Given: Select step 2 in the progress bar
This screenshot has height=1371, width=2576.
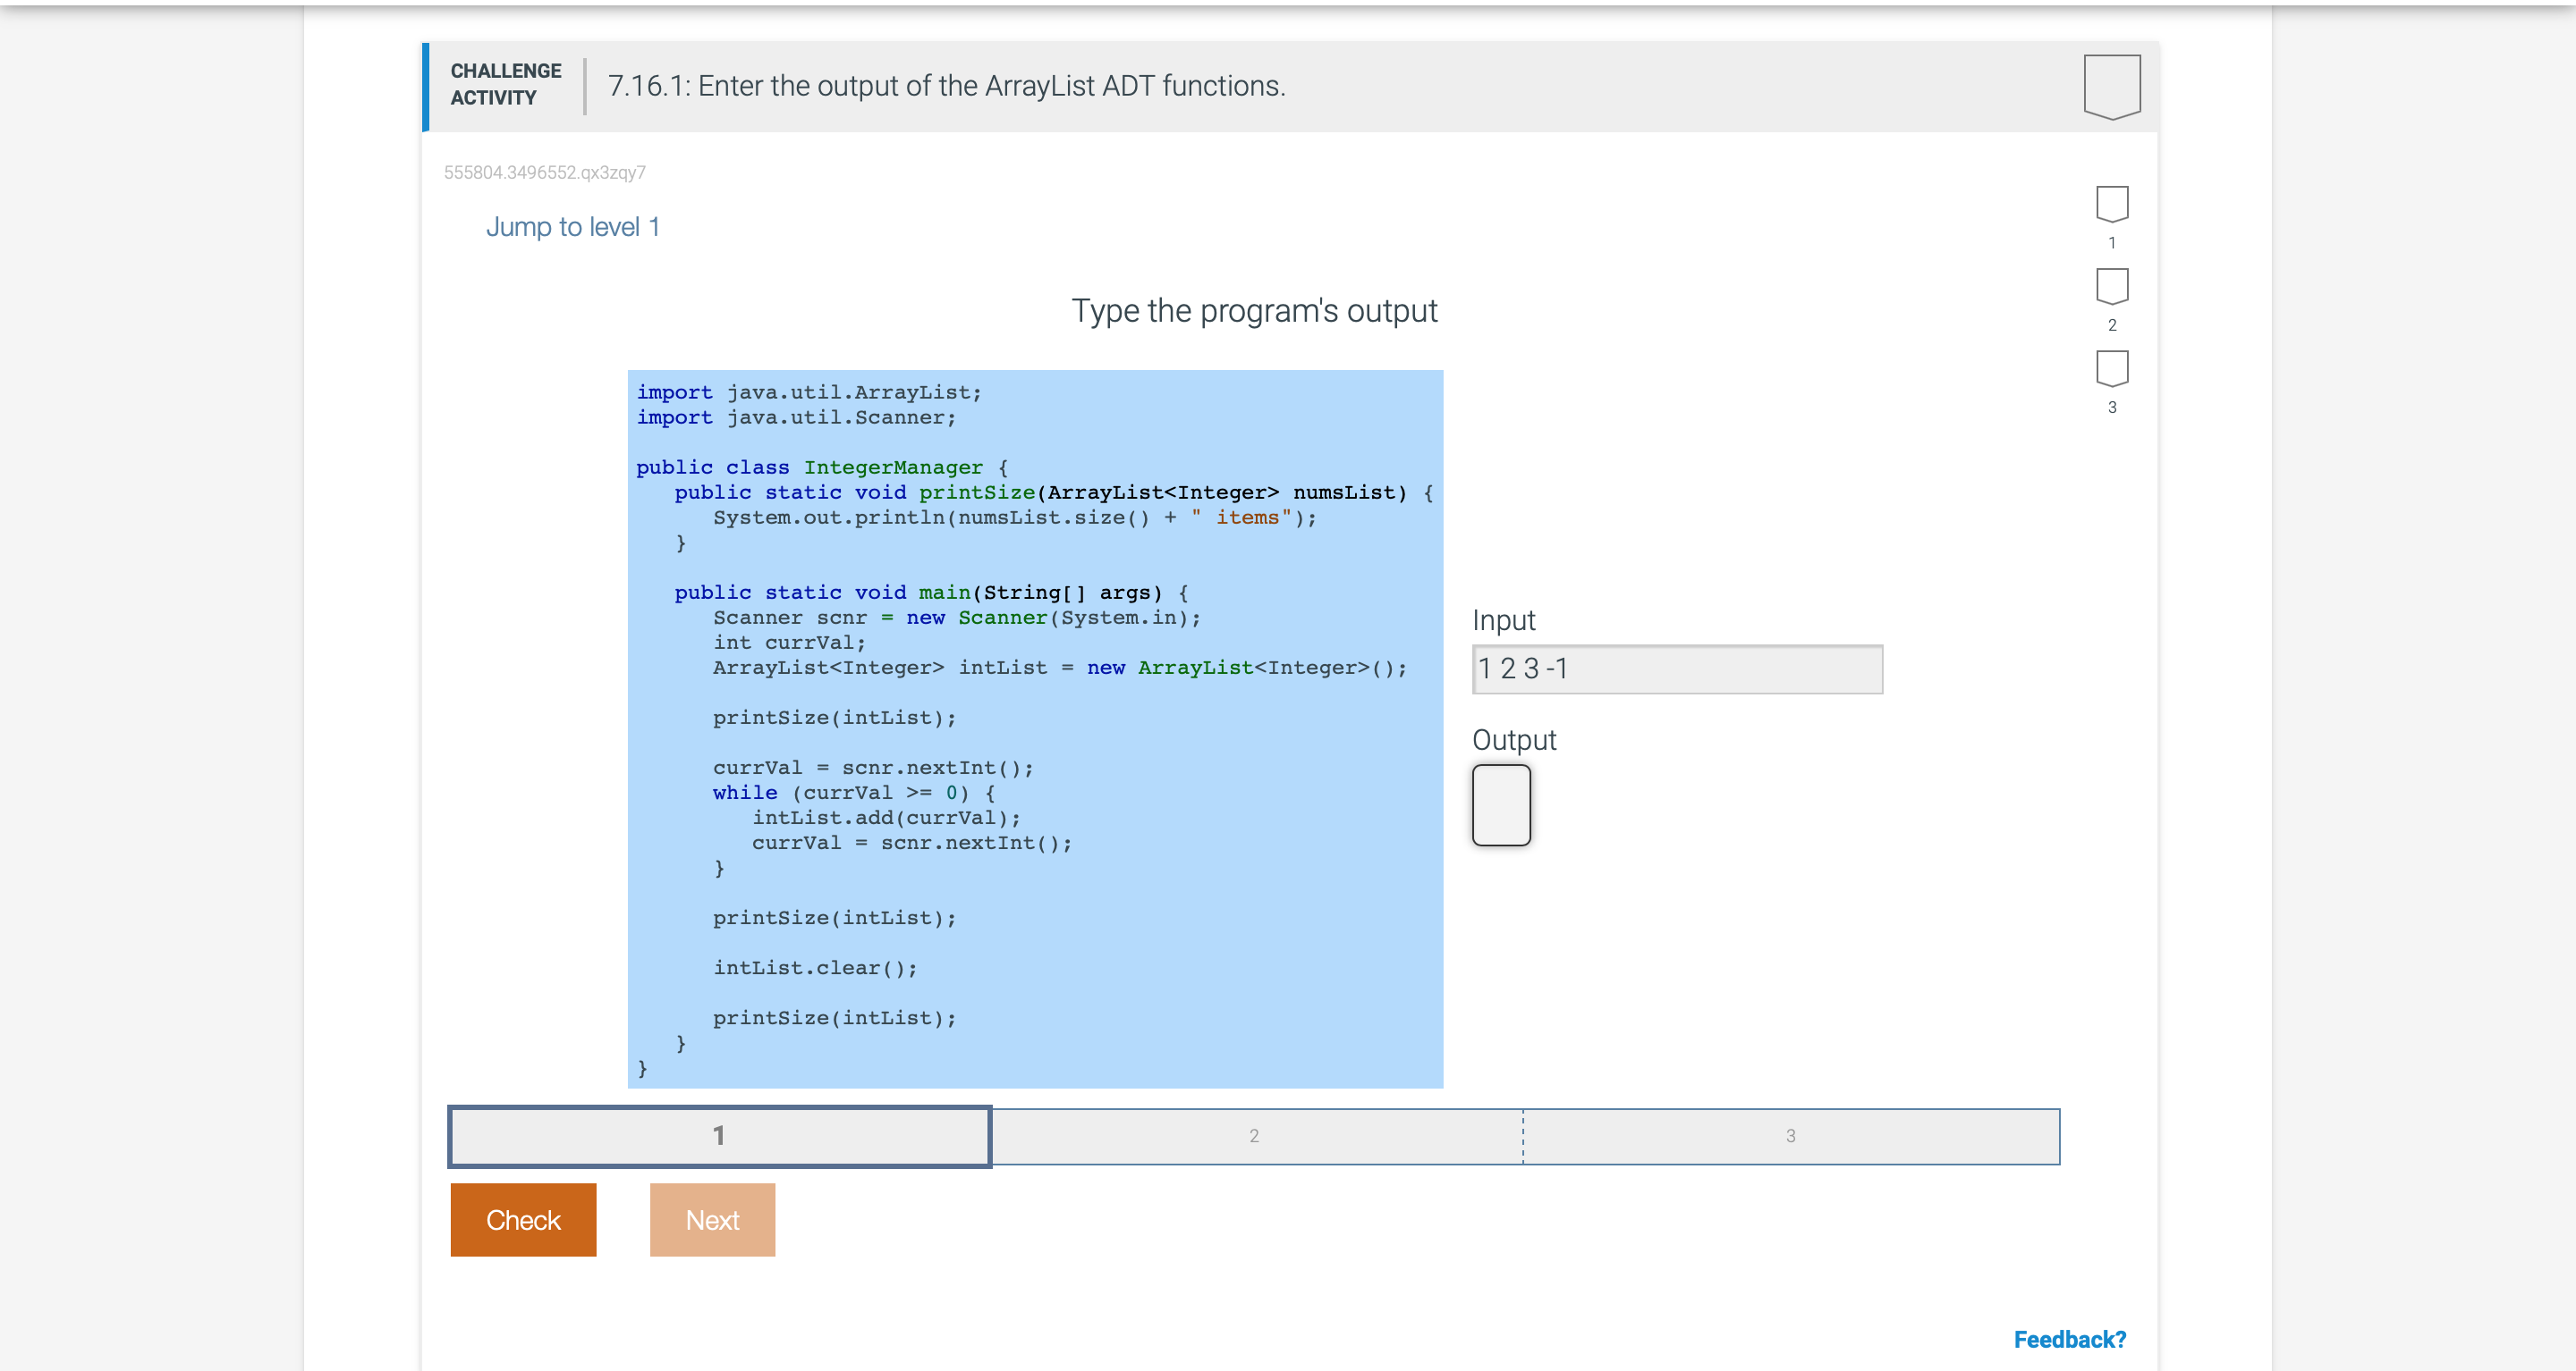Looking at the screenshot, I should tap(1254, 1135).
